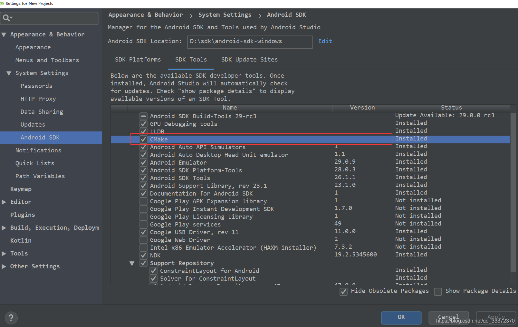The height and width of the screenshot is (327, 518).
Task: Open Menus and Toolbars settings
Action: pos(47,60)
